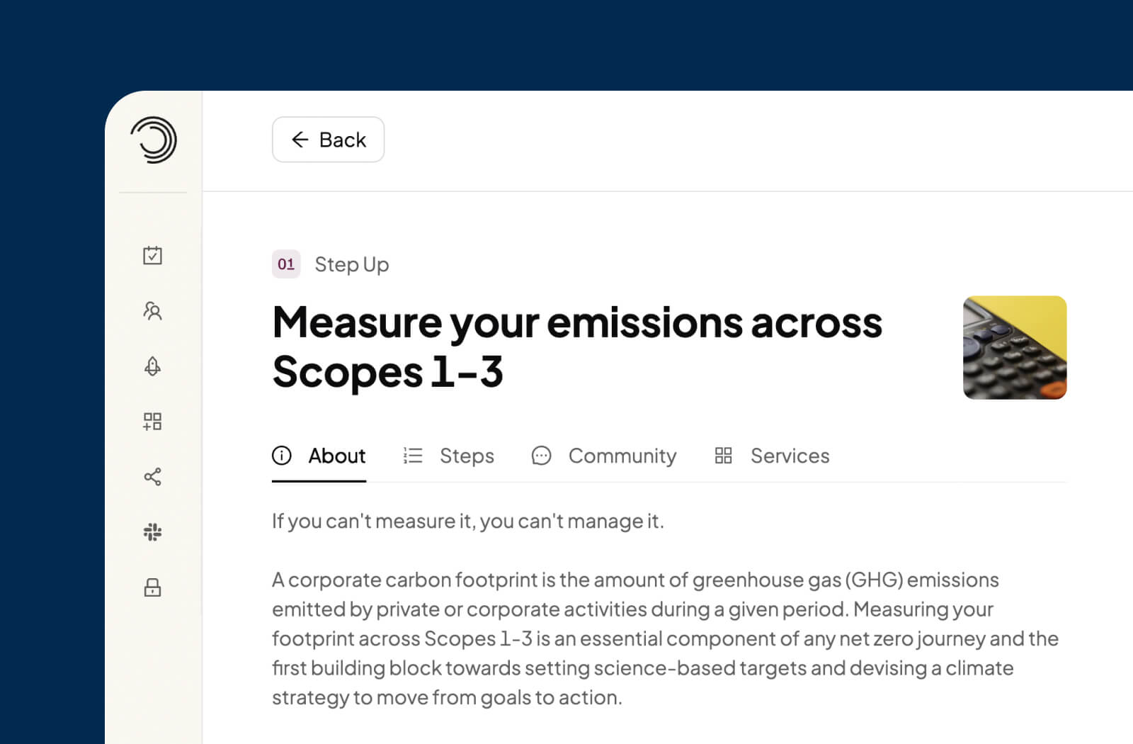The height and width of the screenshot is (744, 1133).
Task: Open the apps grid icon with plus sign
Action: click(x=153, y=421)
